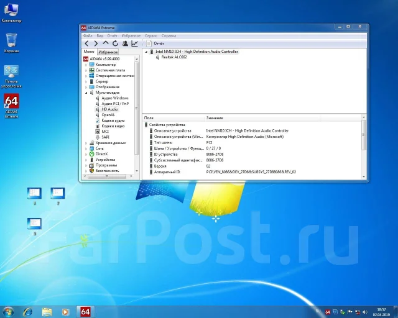Screen dimensions: 398x318
Task: Click the Поле column header
Action: click(174, 118)
